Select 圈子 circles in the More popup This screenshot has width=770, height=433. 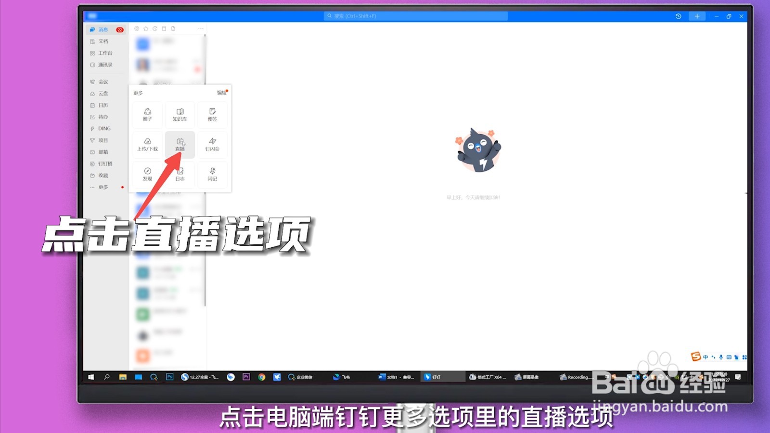click(x=147, y=115)
